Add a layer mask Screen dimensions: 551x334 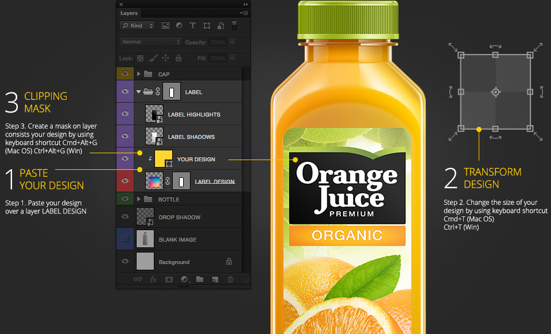click(x=169, y=279)
